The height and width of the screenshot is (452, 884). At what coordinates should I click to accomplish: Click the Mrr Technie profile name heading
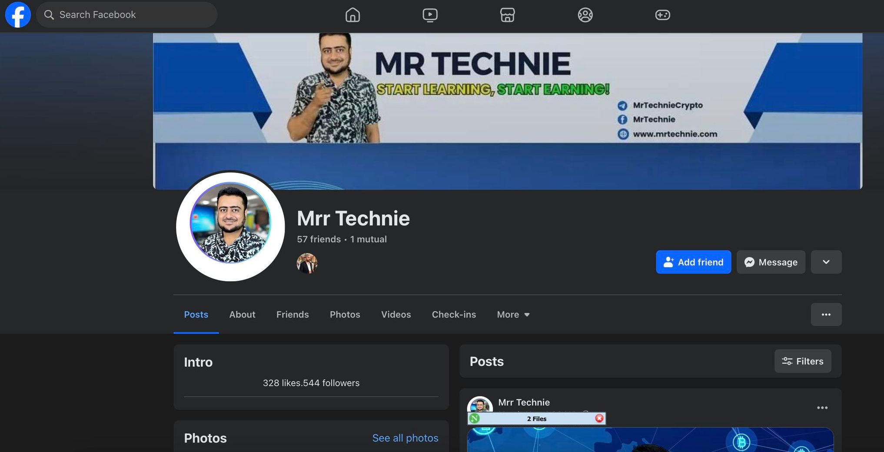click(353, 218)
